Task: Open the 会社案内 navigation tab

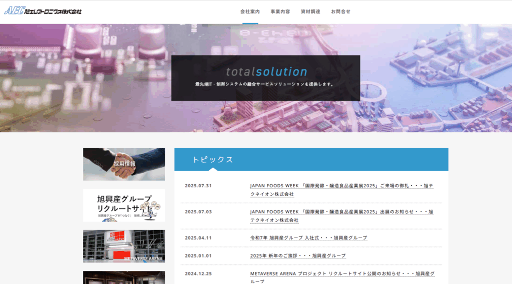Action: click(250, 11)
